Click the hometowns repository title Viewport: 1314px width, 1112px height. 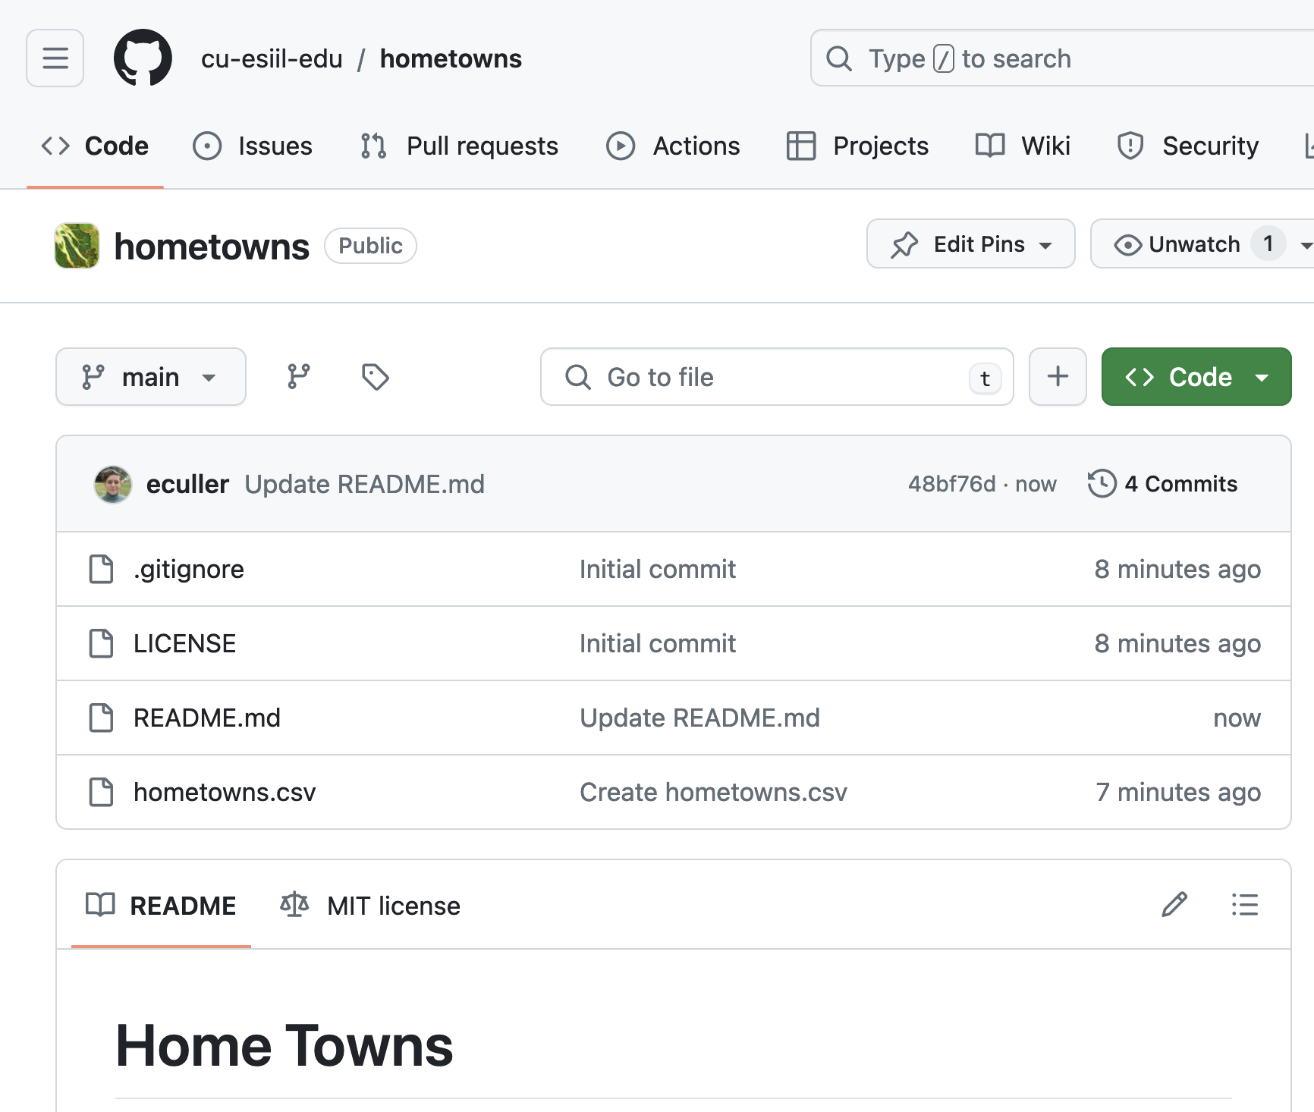pyautogui.click(x=212, y=246)
